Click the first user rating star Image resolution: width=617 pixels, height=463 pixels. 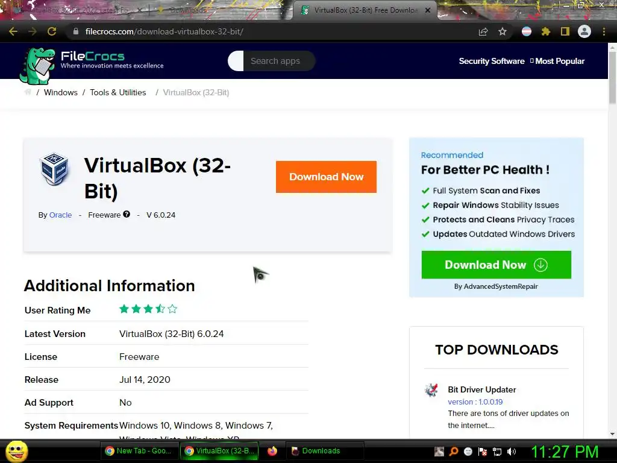124,309
